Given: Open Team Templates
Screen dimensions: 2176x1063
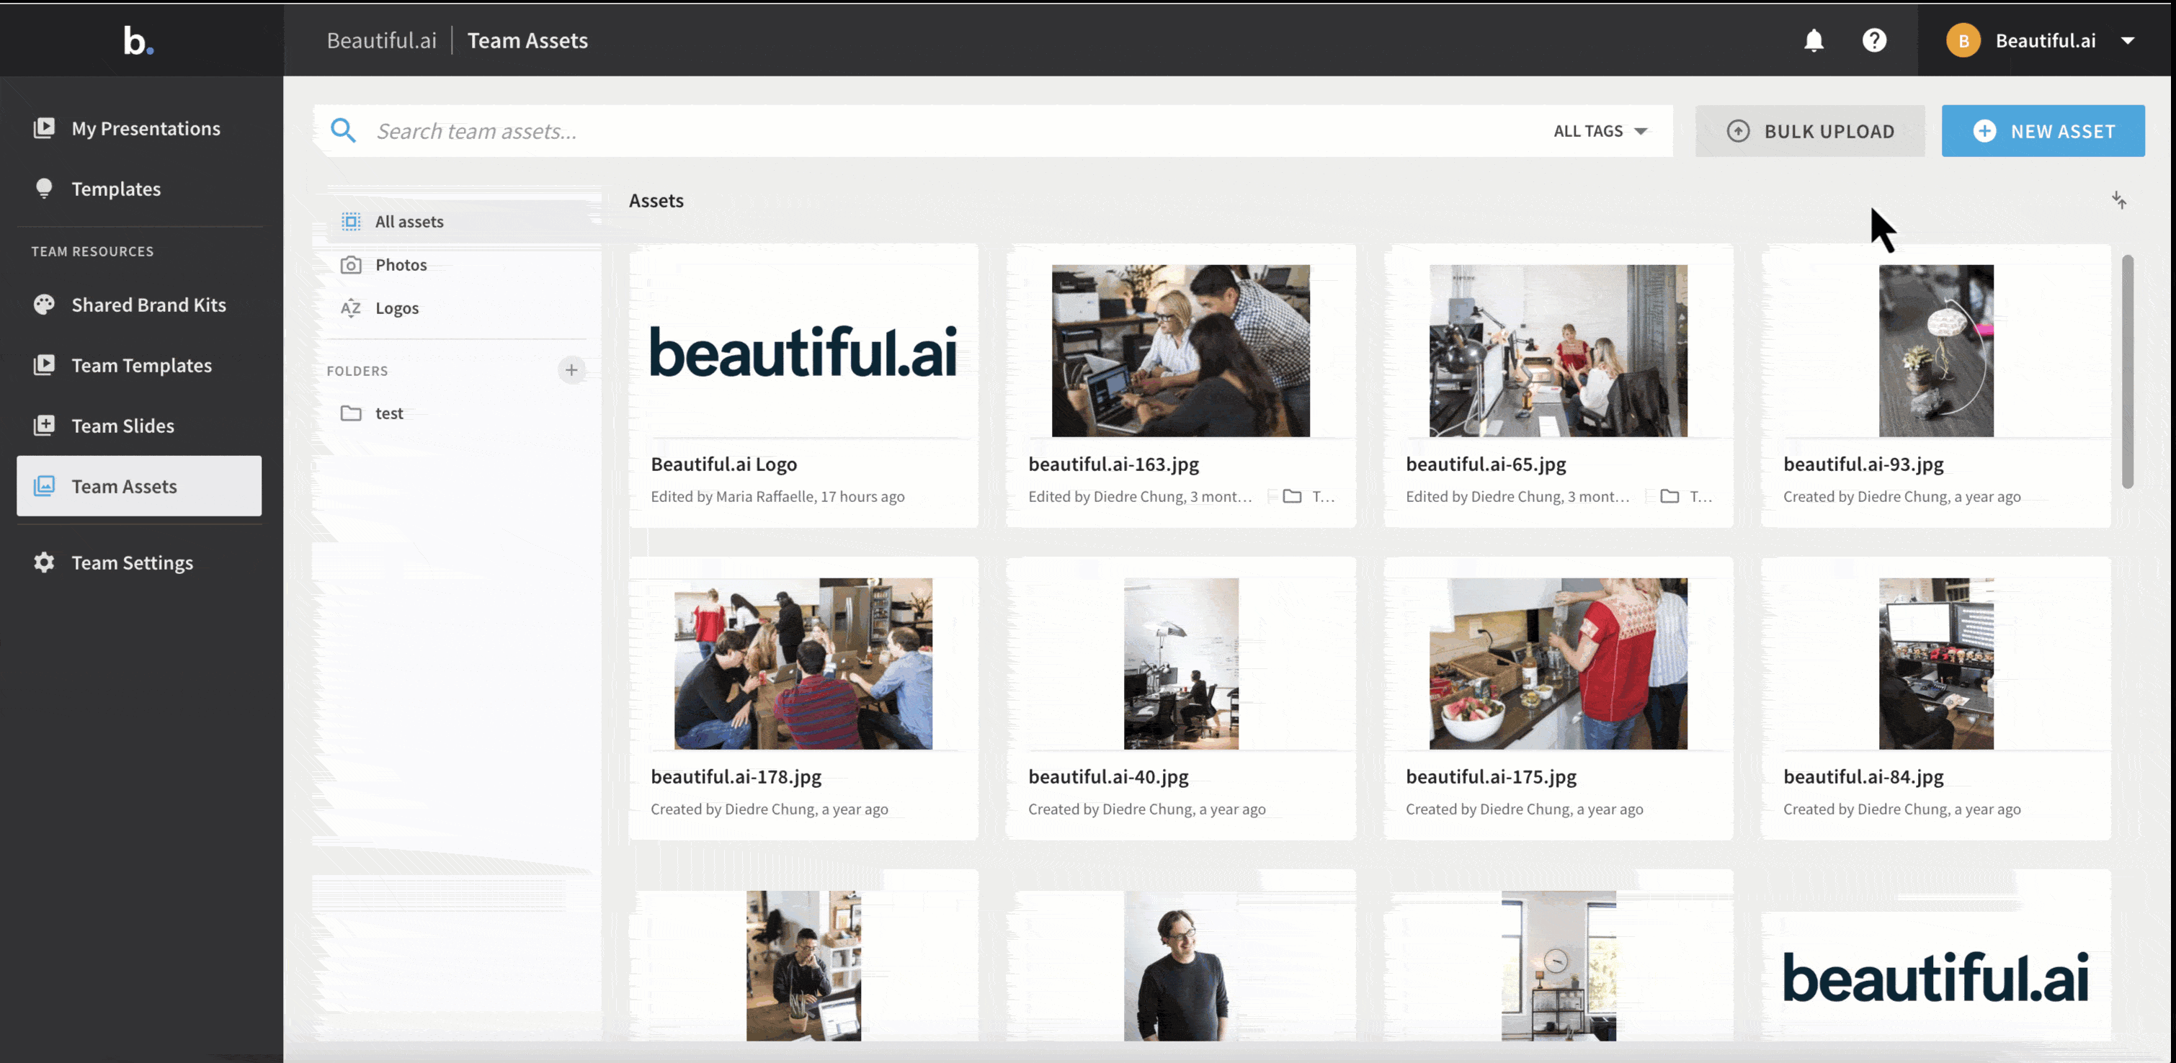Looking at the screenshot, I should (x=139, y=366).
